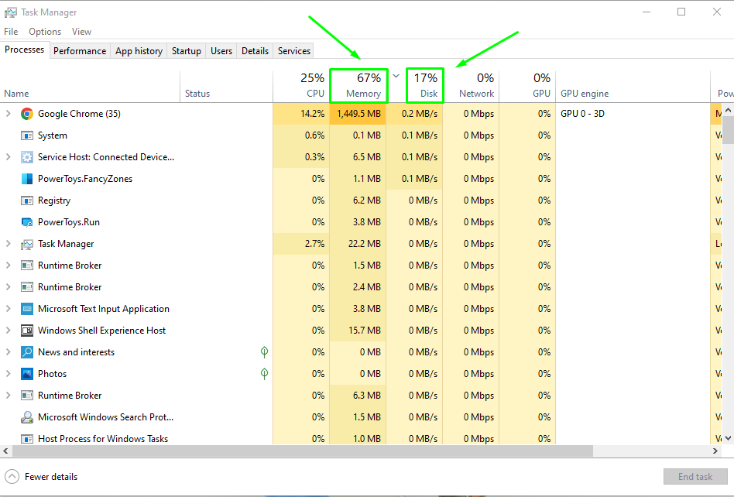
Task: Click Windows Shell Experience Host 15.7 MB value
Action: [x=365, y=331]
